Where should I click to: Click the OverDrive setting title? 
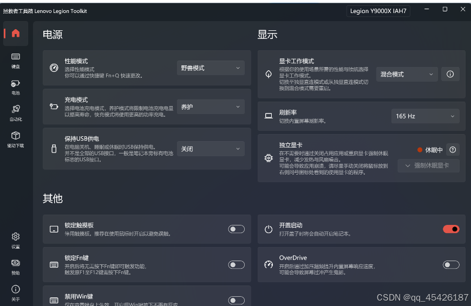coord(293,258)
